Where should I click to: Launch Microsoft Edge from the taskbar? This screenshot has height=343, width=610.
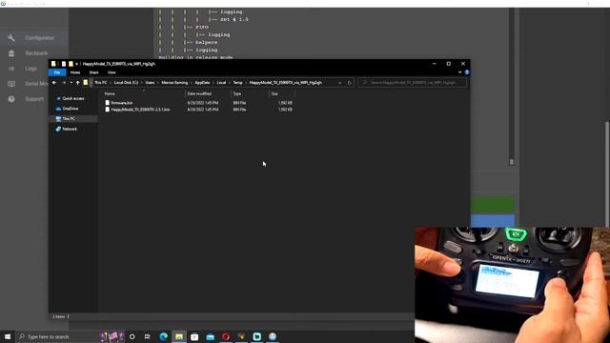[x=163, y=336]
